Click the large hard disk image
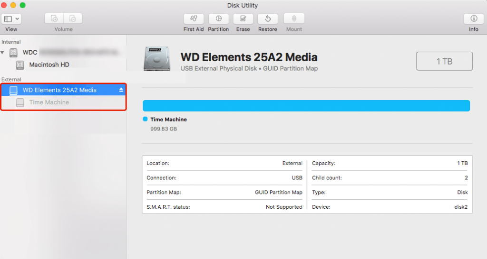The width and height of the screenshot is (487, 259). point(157,59)
